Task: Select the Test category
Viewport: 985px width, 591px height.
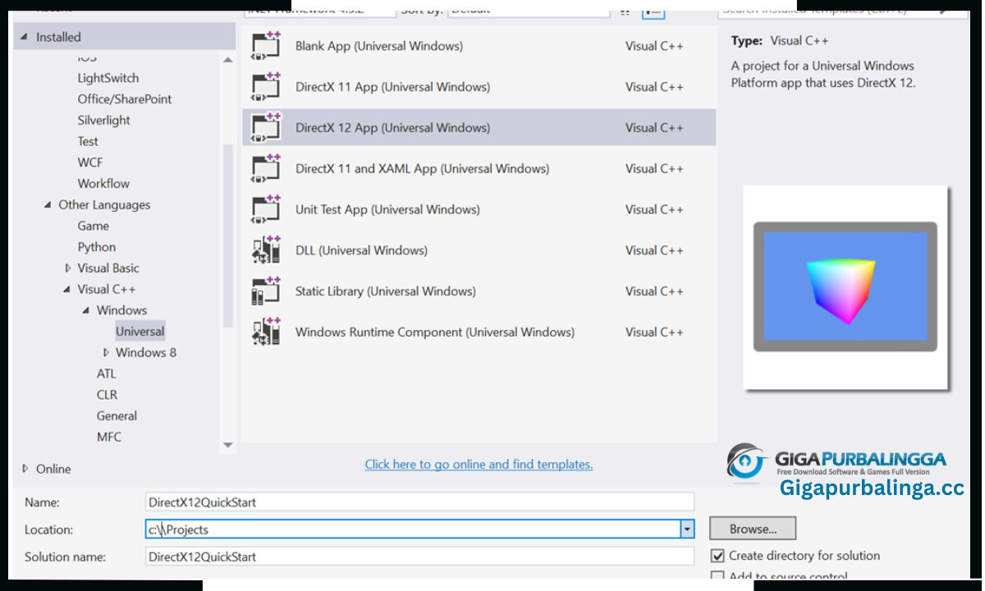Action: 88,141
